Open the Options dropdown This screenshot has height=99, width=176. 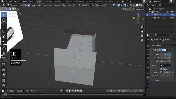coord(140,9)
